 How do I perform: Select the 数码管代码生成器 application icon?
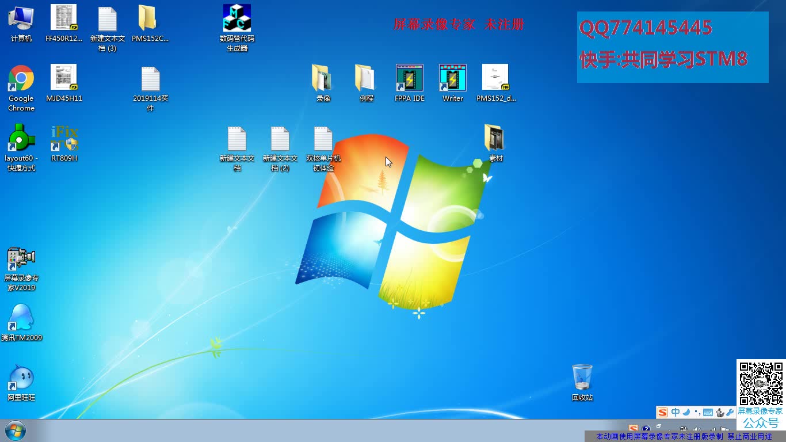237,29
